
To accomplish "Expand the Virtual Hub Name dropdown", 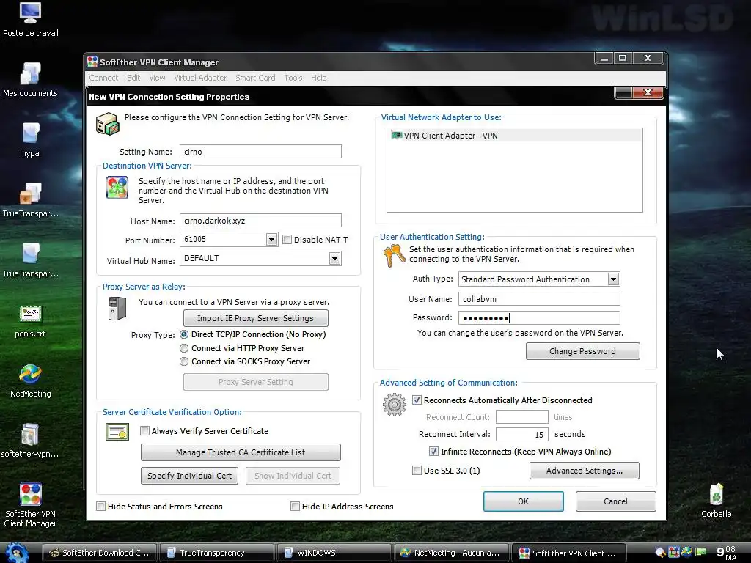I will pyautogui.click(x=334, y=259).
